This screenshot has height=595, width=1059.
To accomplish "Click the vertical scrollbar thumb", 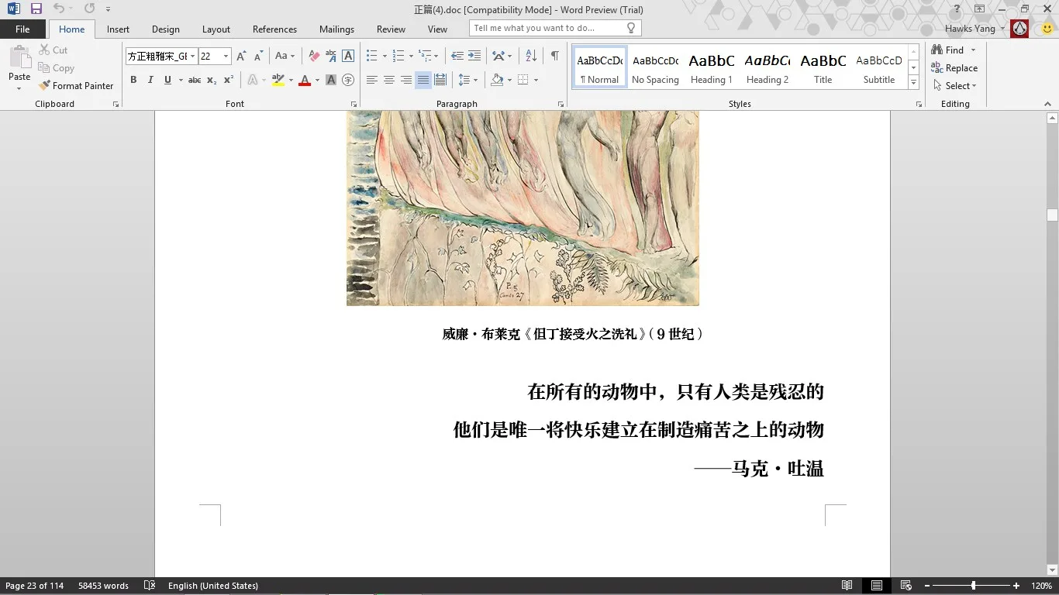I will coord(1052,215).
